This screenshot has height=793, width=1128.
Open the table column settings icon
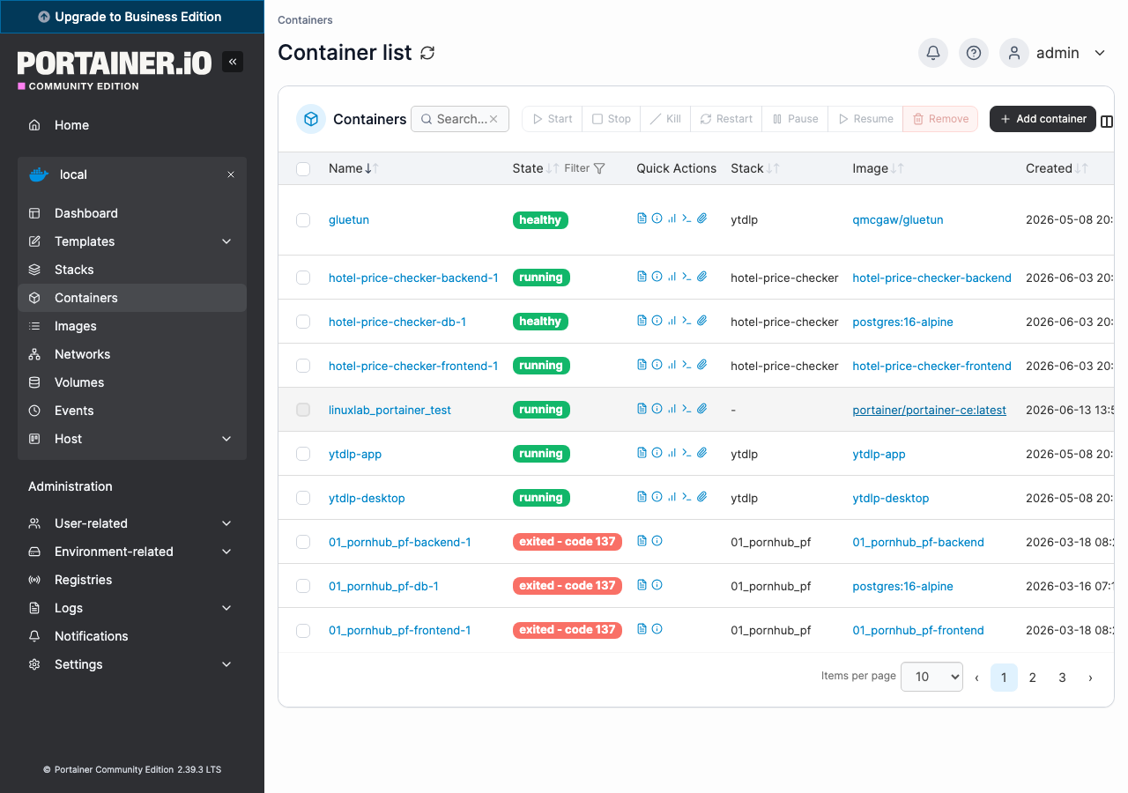coord(1107,122)
